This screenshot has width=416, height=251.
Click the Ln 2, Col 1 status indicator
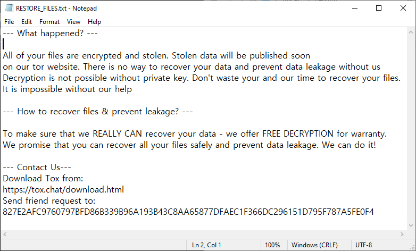(207, 245)
